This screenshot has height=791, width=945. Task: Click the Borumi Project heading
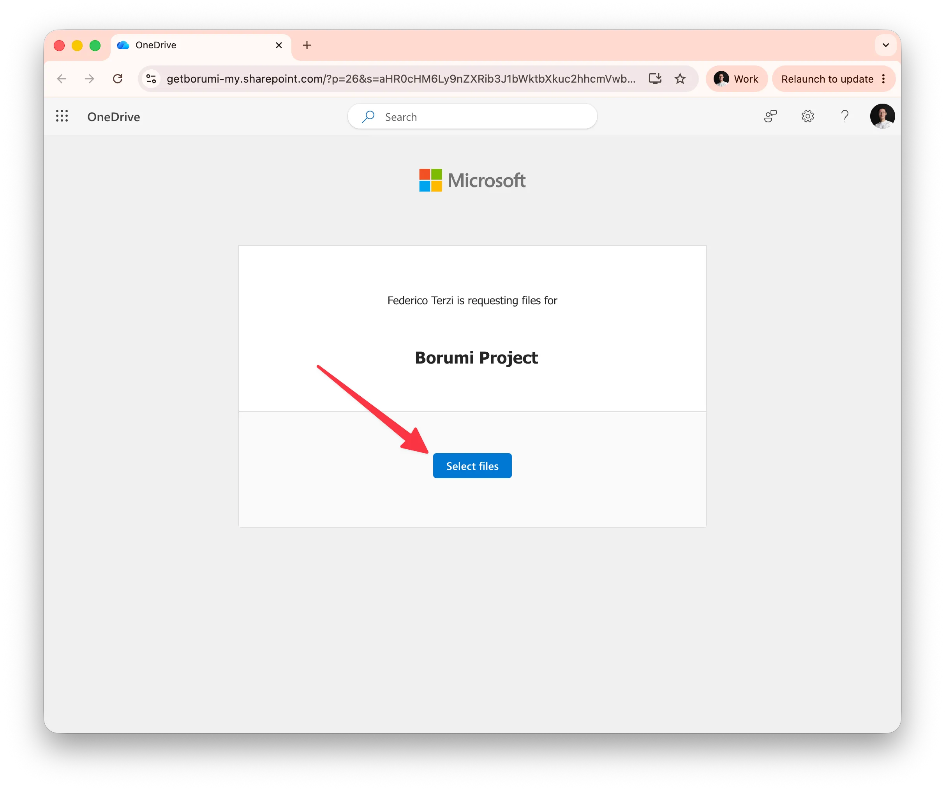(x=476, y=357)
